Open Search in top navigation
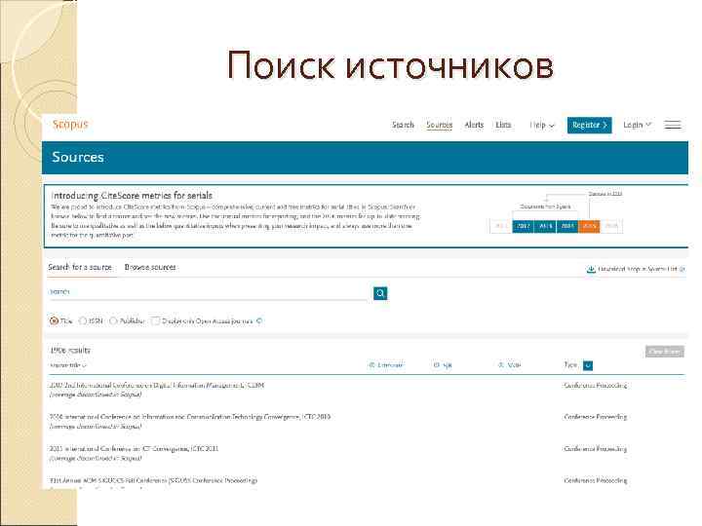Viewport: 702px width, 526px height. click(x=403, y=125)
